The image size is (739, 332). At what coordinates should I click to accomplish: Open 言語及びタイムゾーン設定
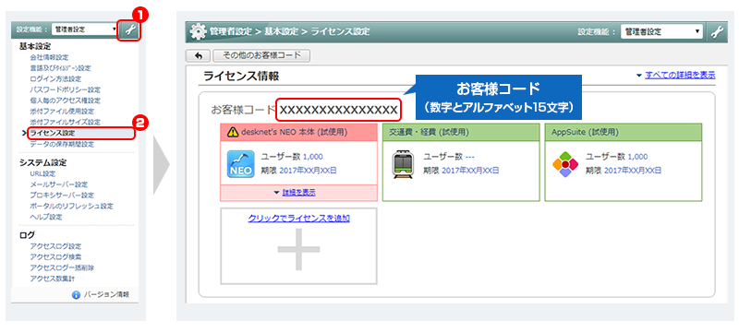60,68
